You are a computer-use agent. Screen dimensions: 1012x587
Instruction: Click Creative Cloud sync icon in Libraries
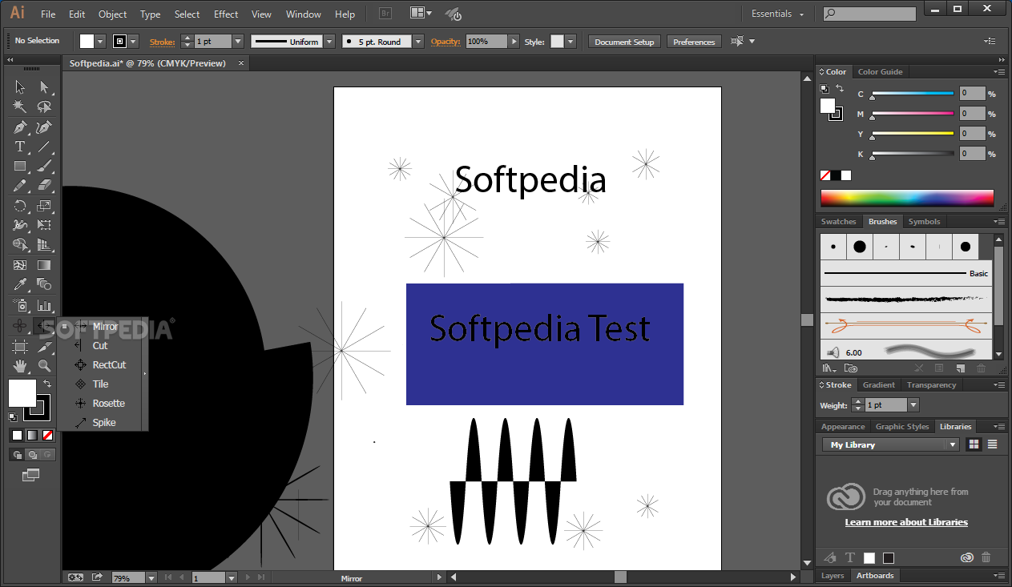(966, 557)
